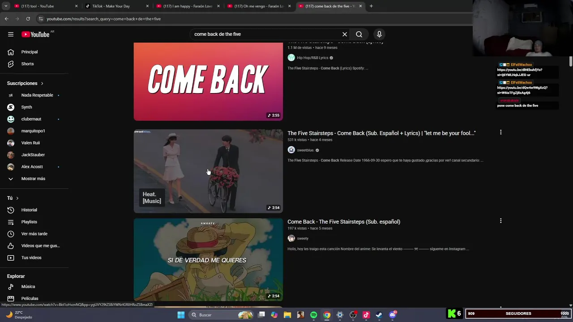Click the page vertical scrollbar thumb
Viewport: 573px width, 322px height.
coord(571,61)
